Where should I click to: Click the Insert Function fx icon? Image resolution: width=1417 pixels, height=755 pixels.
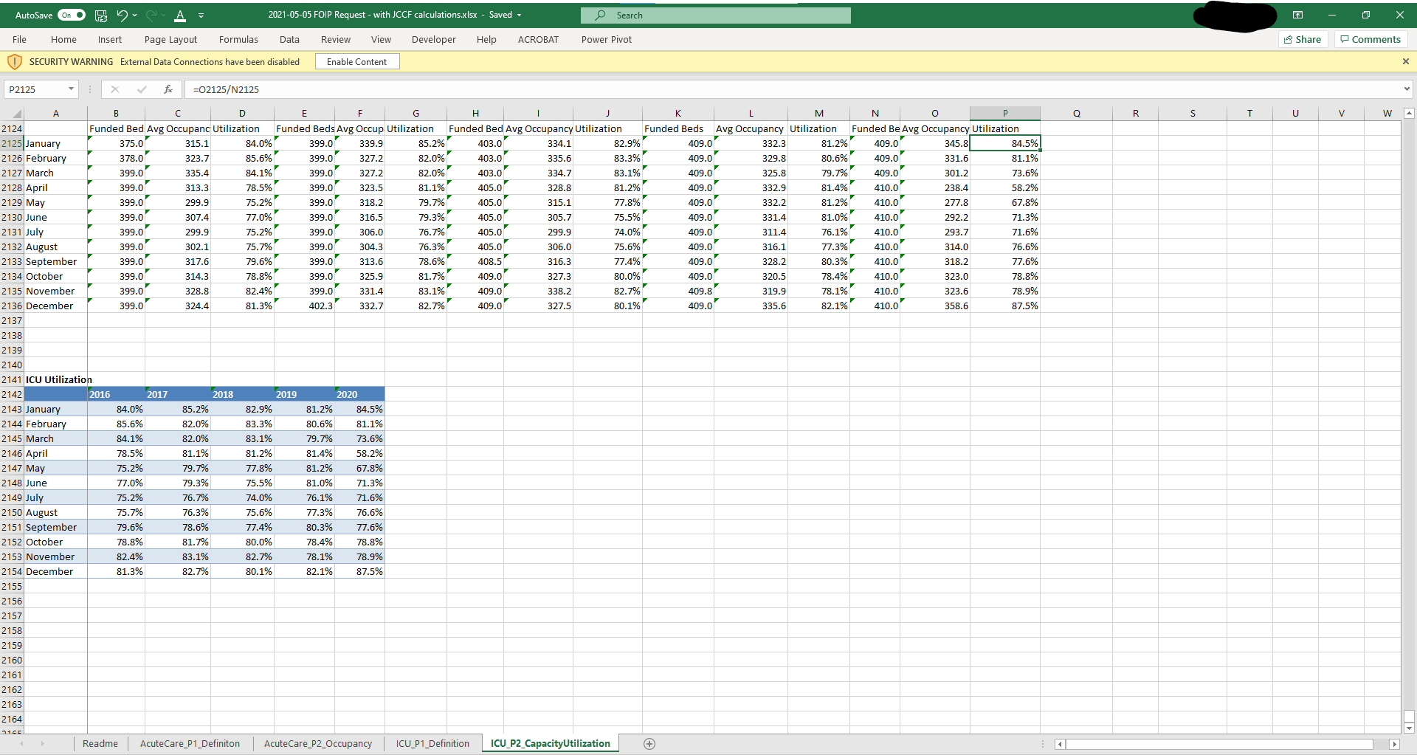tap(168, 89)
